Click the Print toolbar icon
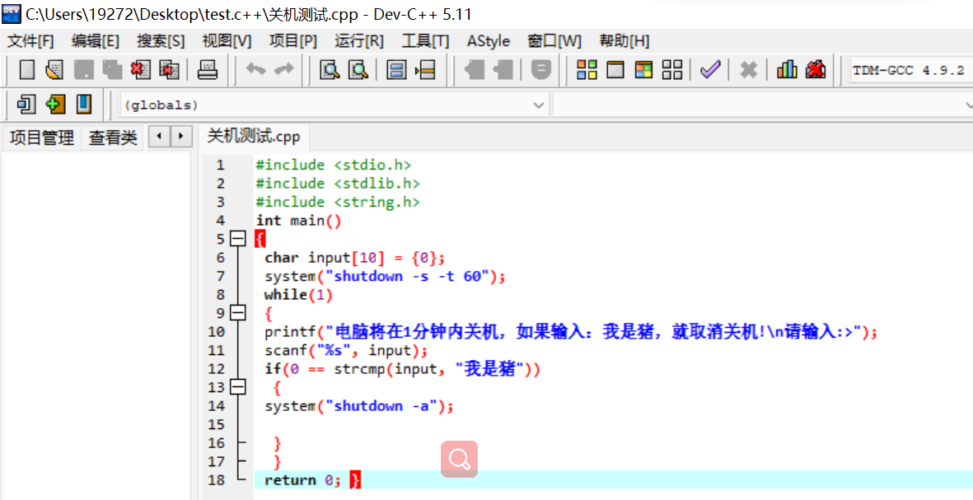973x500 pixels. point(208,70)
